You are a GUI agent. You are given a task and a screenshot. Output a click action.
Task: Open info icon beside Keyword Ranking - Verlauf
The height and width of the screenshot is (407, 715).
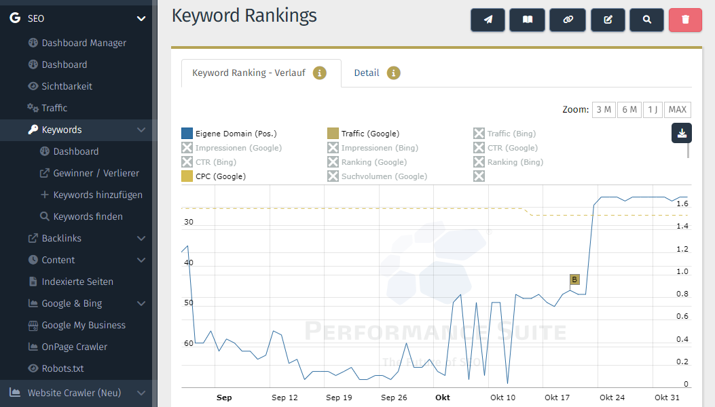(x=320, y=73)
